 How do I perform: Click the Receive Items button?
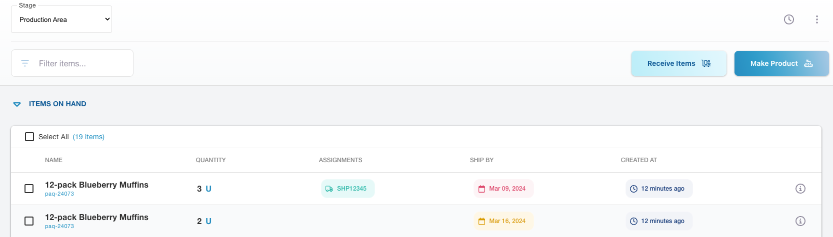[678, 63]
